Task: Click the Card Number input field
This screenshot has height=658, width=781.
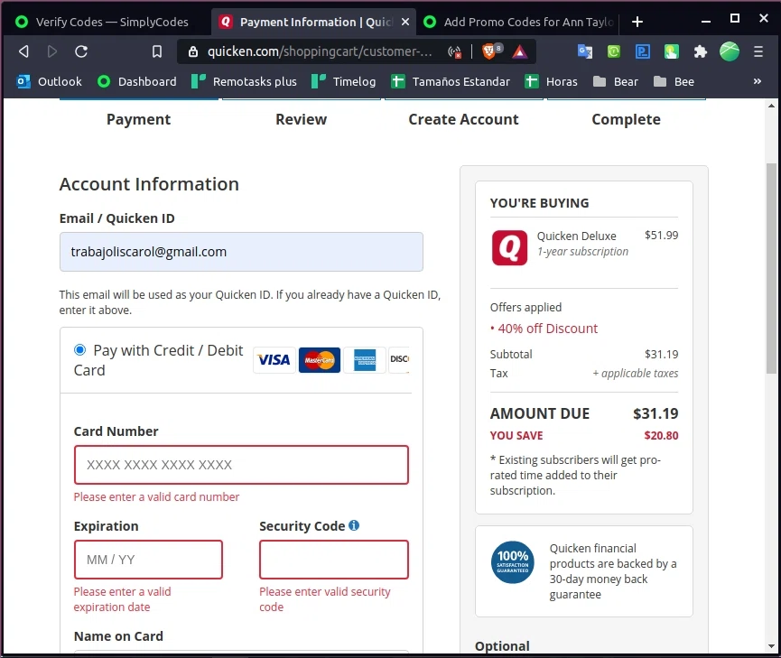Action: pyautogui.click(x=241, y=465)
